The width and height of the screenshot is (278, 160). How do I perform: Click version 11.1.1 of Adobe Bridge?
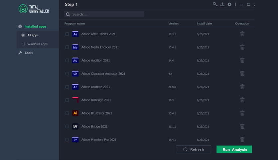(172, 127)
